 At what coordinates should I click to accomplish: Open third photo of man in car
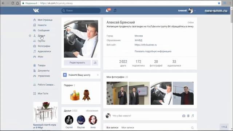click(161, 93)
